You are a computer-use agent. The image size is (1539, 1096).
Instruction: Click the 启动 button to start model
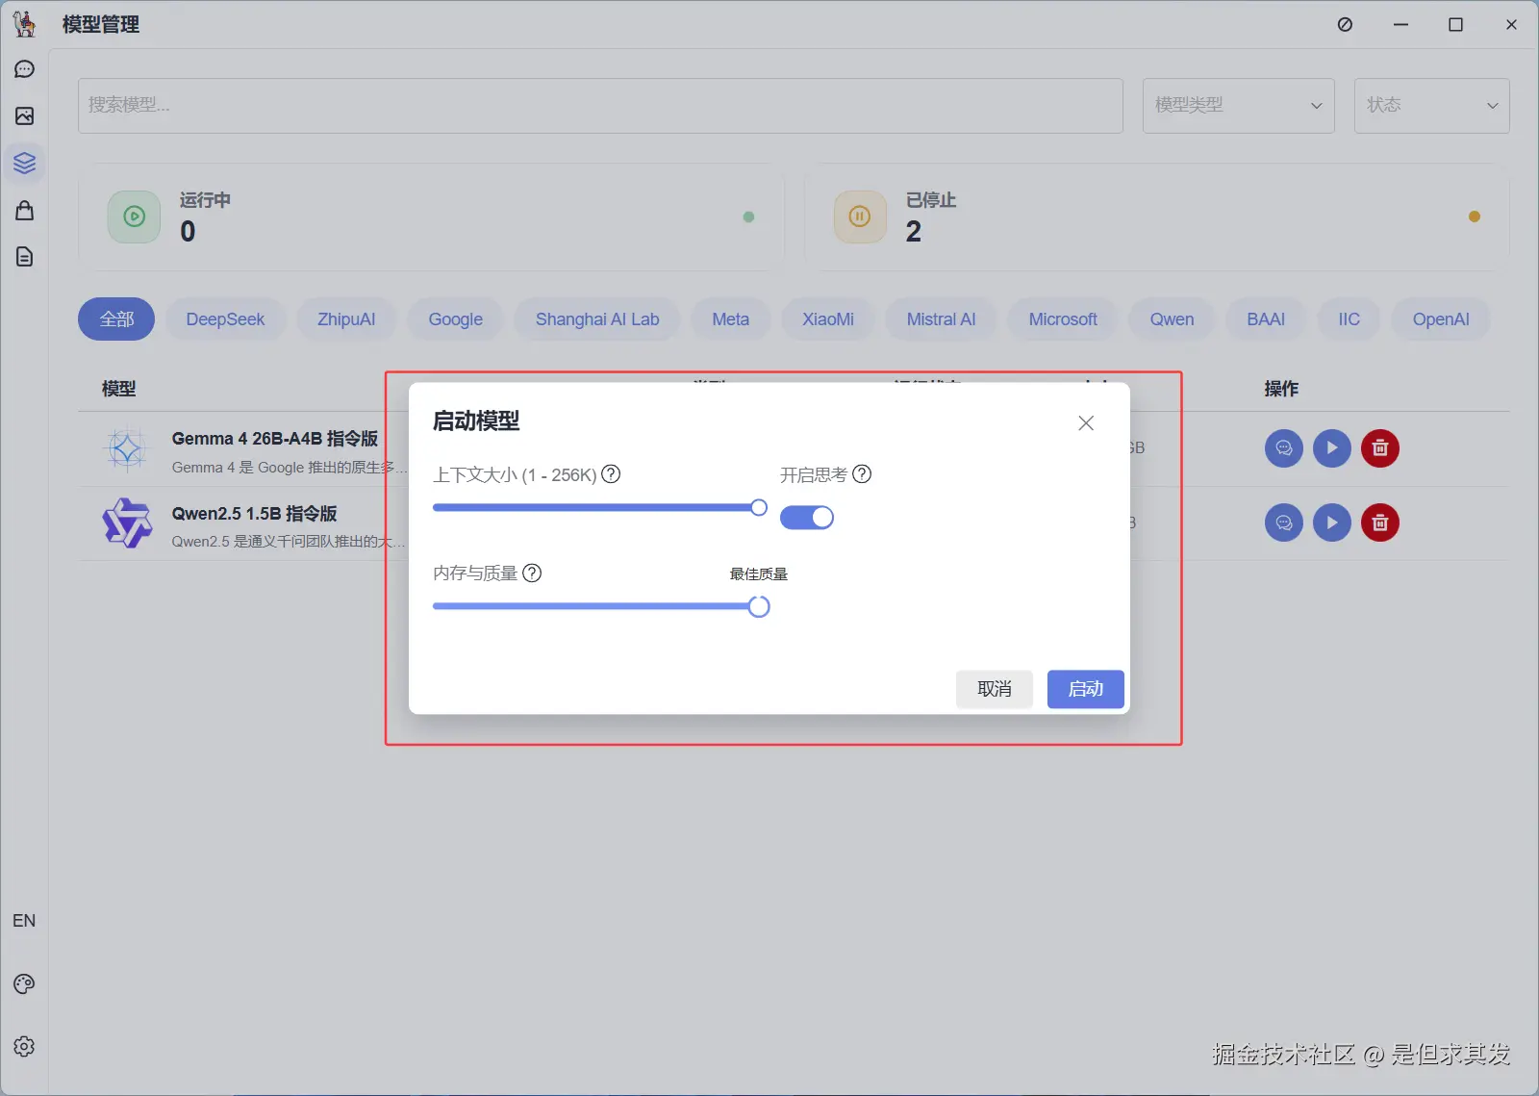[1085, 689]
